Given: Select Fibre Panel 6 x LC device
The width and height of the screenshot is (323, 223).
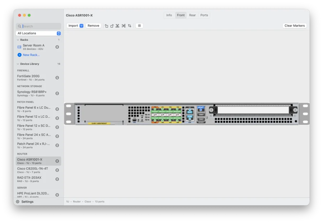Looking at the screenshot, I should (38, 109).
